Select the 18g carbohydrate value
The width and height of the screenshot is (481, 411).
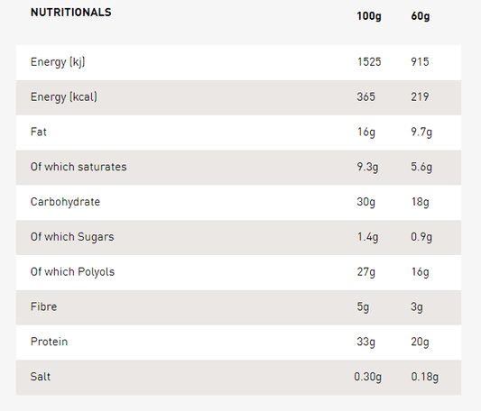420,202
